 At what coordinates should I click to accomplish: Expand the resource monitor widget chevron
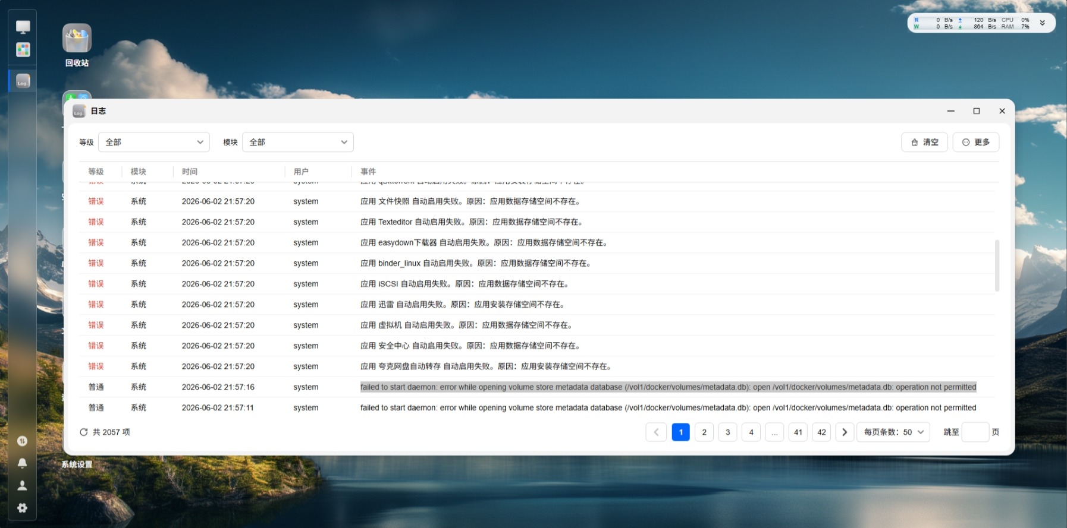point(1043,23)
